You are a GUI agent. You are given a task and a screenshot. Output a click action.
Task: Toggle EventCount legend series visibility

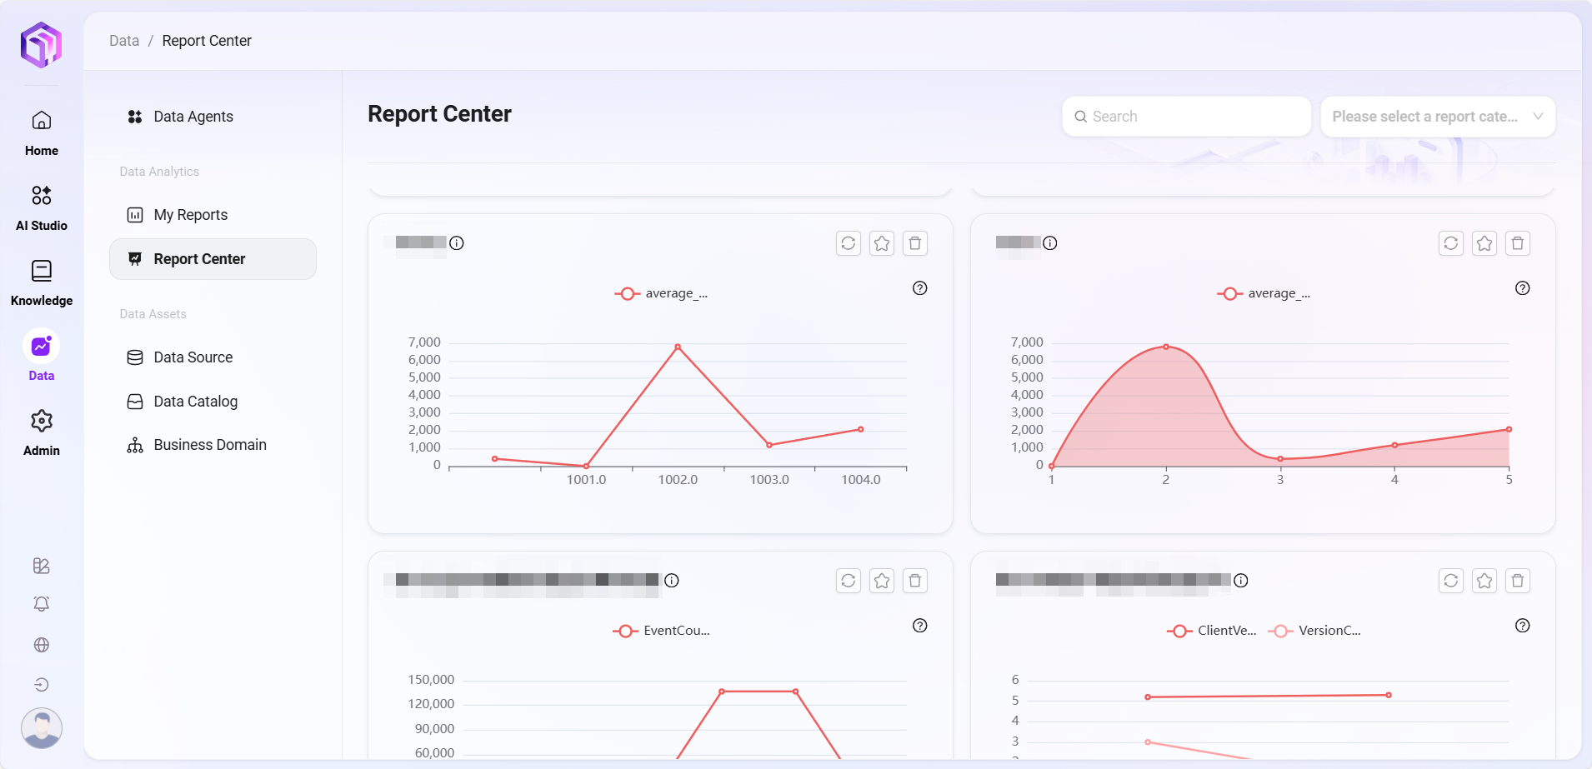[x=662, y=631]
